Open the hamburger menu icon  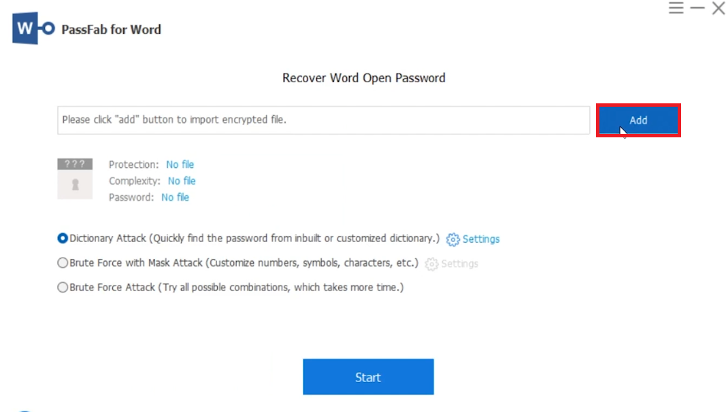pos(676,8)
